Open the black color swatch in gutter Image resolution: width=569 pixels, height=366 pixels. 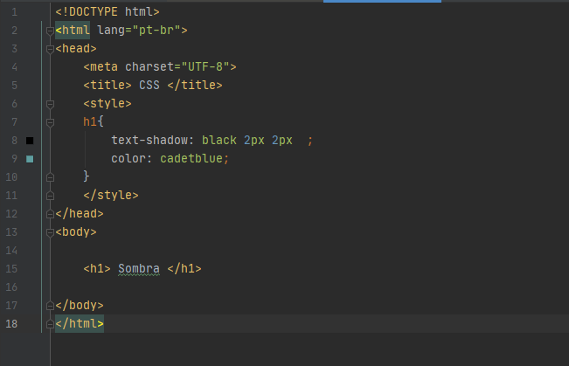[x=30, y=141]
